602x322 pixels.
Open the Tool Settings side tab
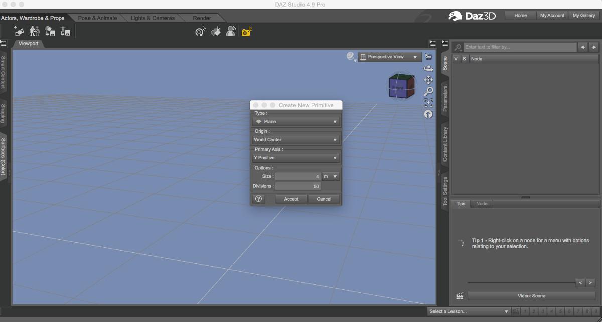(x=445, y=192)
